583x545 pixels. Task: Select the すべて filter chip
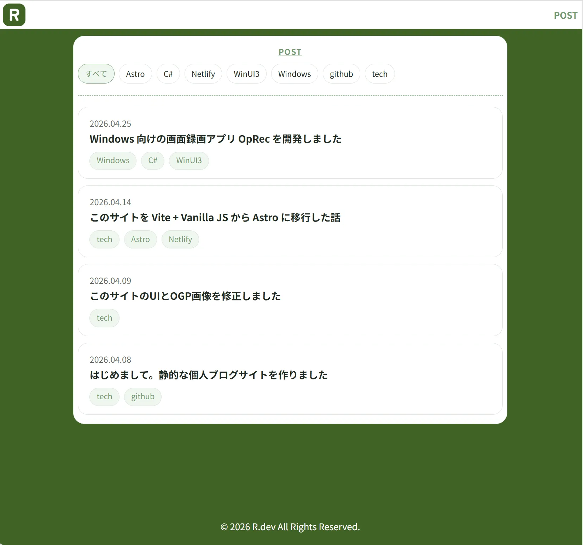pyautogui.click(x=96, y=74)
